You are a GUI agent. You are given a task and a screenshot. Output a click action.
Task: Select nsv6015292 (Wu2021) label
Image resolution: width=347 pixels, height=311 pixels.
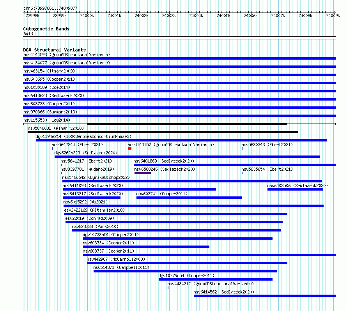(85, 202)
